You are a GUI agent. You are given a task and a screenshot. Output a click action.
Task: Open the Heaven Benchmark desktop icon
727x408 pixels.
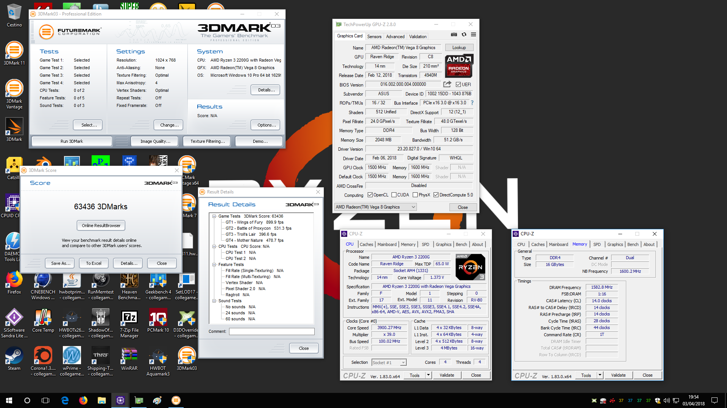(129, 286)
